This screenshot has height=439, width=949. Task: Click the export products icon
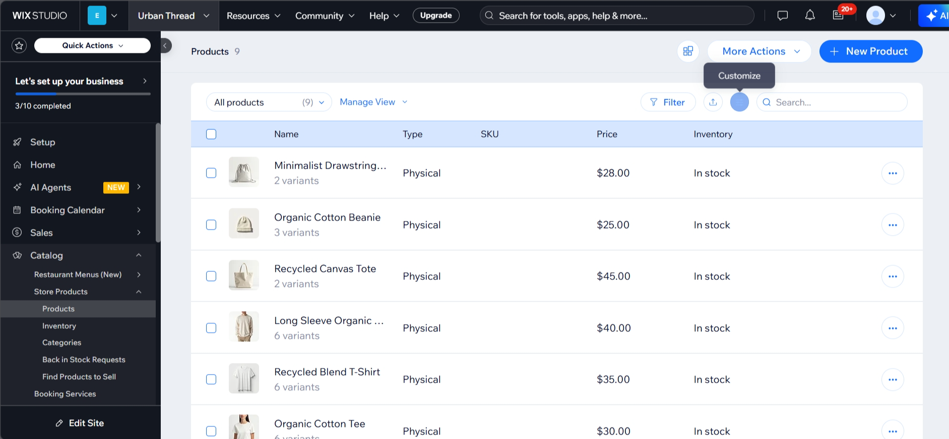713,102
